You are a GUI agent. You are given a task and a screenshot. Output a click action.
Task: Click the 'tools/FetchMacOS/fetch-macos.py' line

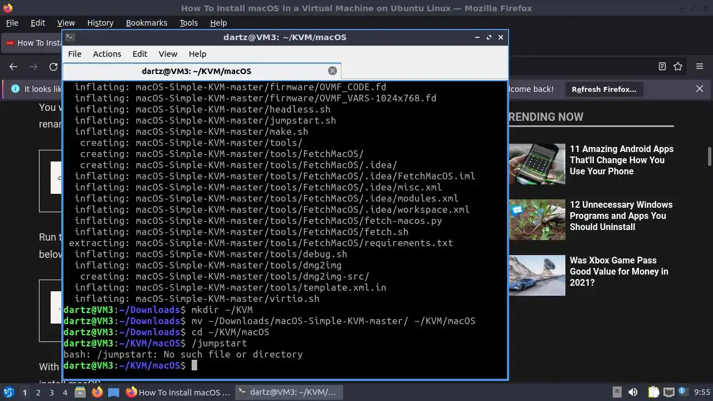click(x=258, y=221)
